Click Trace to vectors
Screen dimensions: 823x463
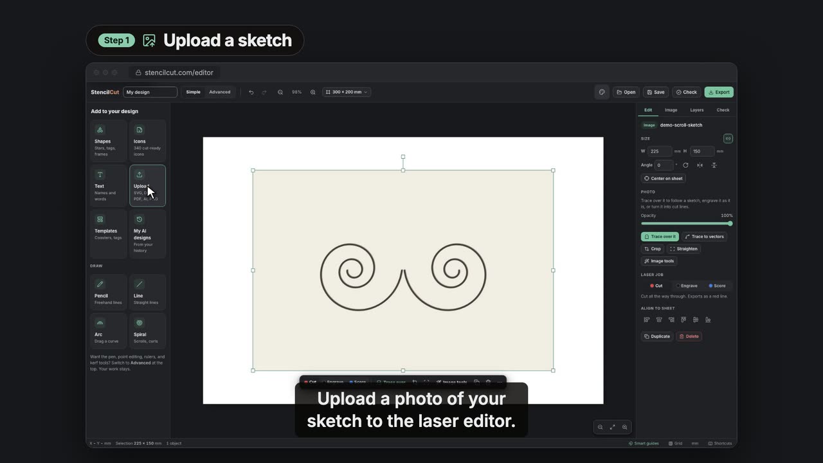click(704, 237)
